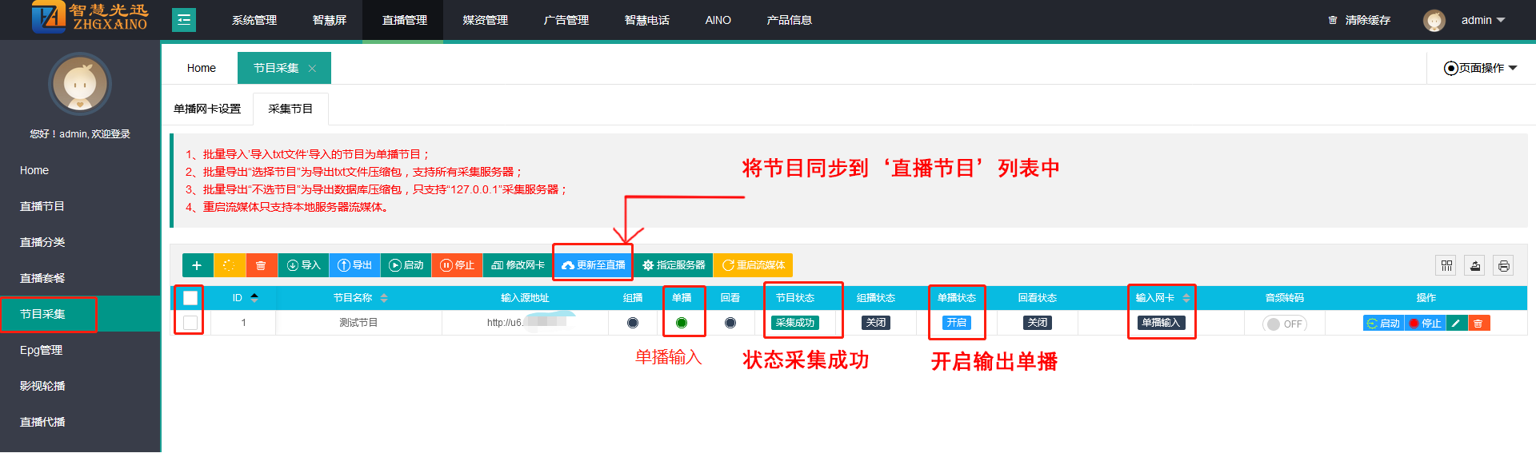
Task: Click the green plus add button
Action: tap(197, 265)
